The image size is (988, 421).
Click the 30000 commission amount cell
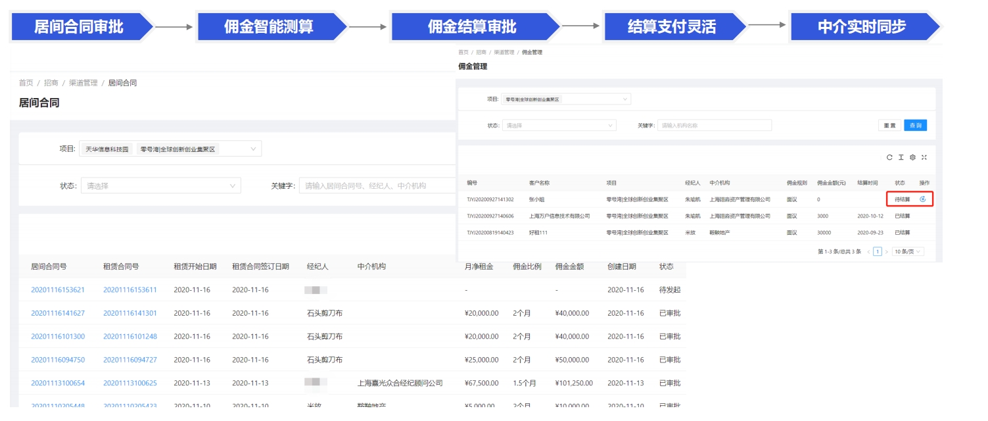tap(824, 233)
